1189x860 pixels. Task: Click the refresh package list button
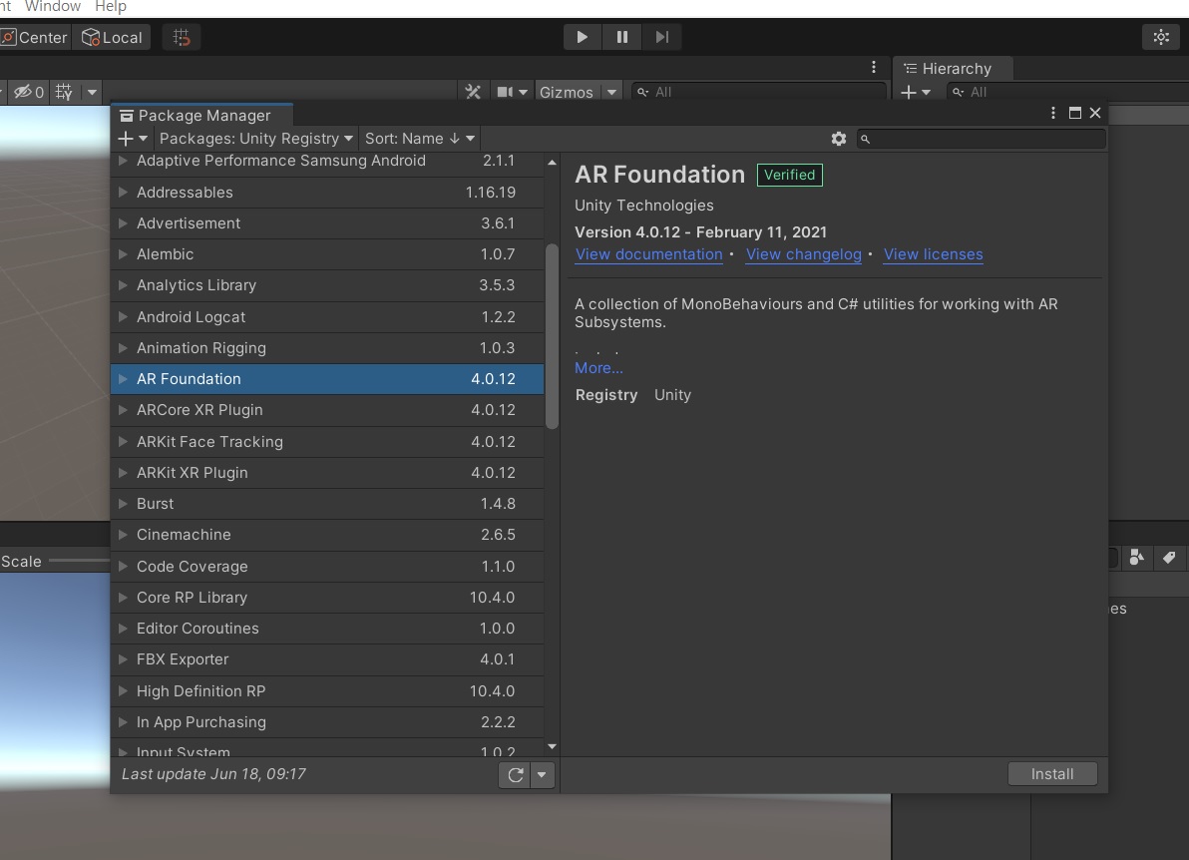click(515, 775)
